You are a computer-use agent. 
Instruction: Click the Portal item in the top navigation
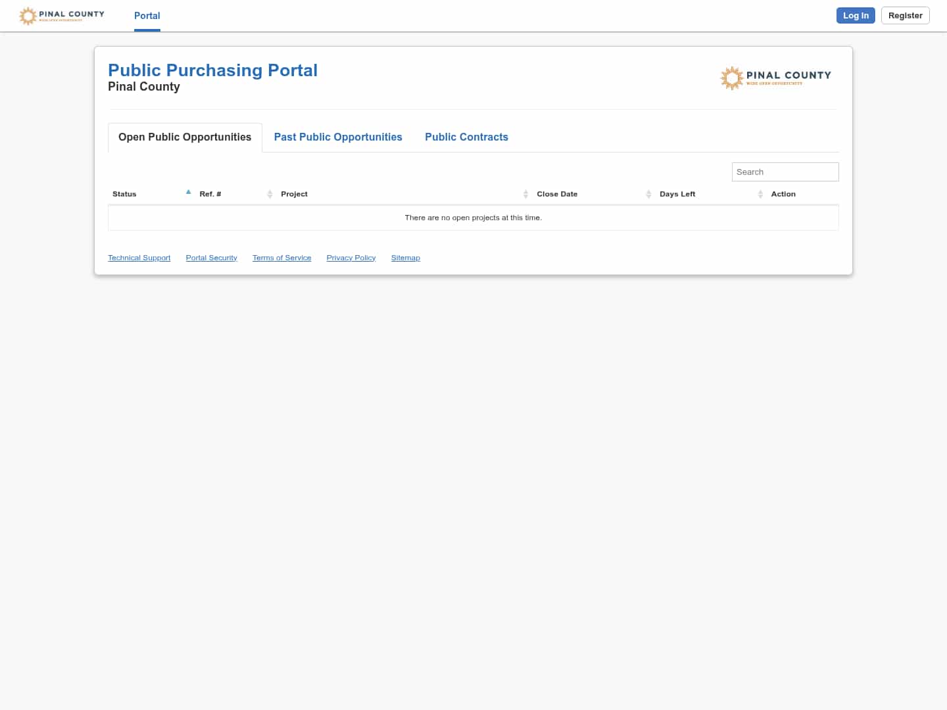pyautogui.click(x=147, y=16)
